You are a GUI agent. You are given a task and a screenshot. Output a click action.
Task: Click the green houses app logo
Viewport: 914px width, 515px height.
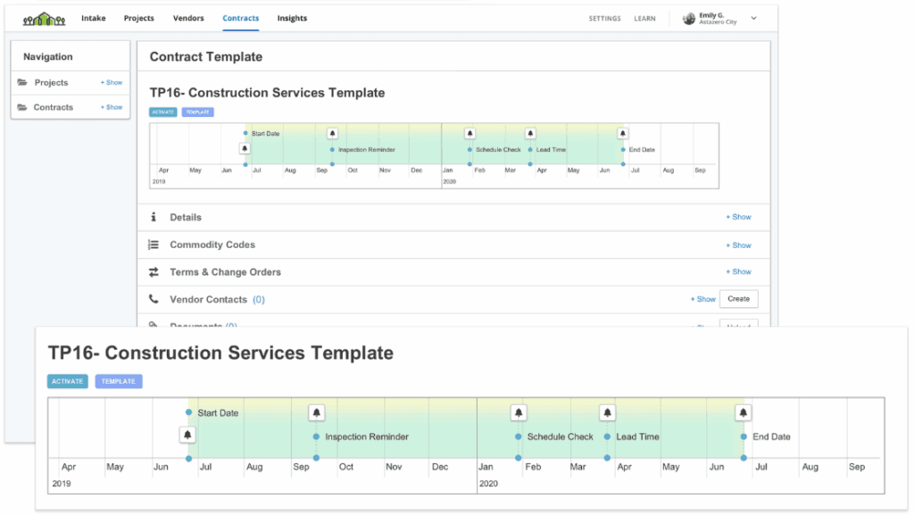pyautogui.click(x=40, y=19)
